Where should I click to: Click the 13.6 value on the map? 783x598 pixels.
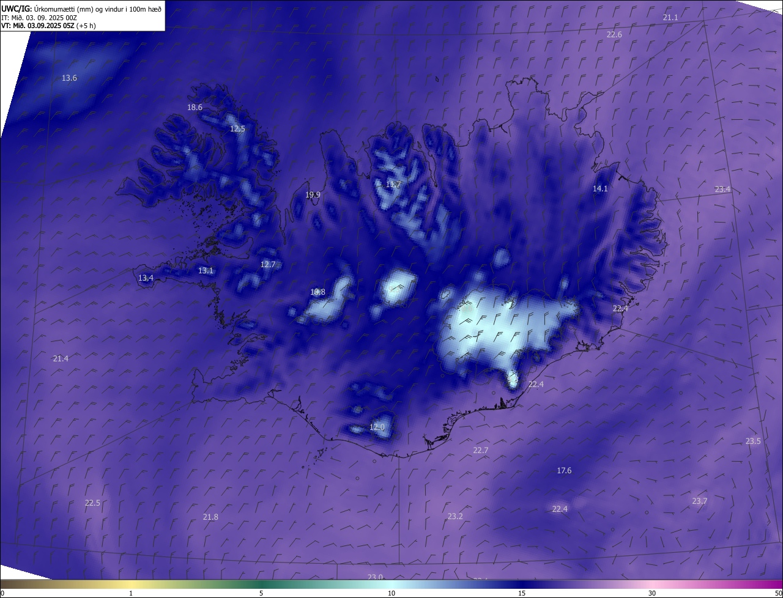[x=70, y=78]
